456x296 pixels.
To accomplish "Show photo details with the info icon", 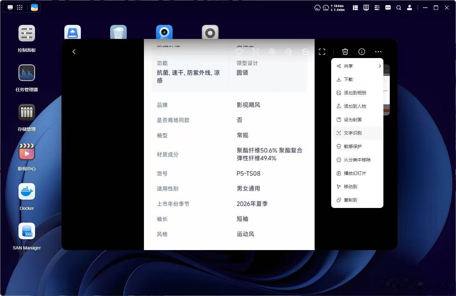I will click(x=362, y=52).
